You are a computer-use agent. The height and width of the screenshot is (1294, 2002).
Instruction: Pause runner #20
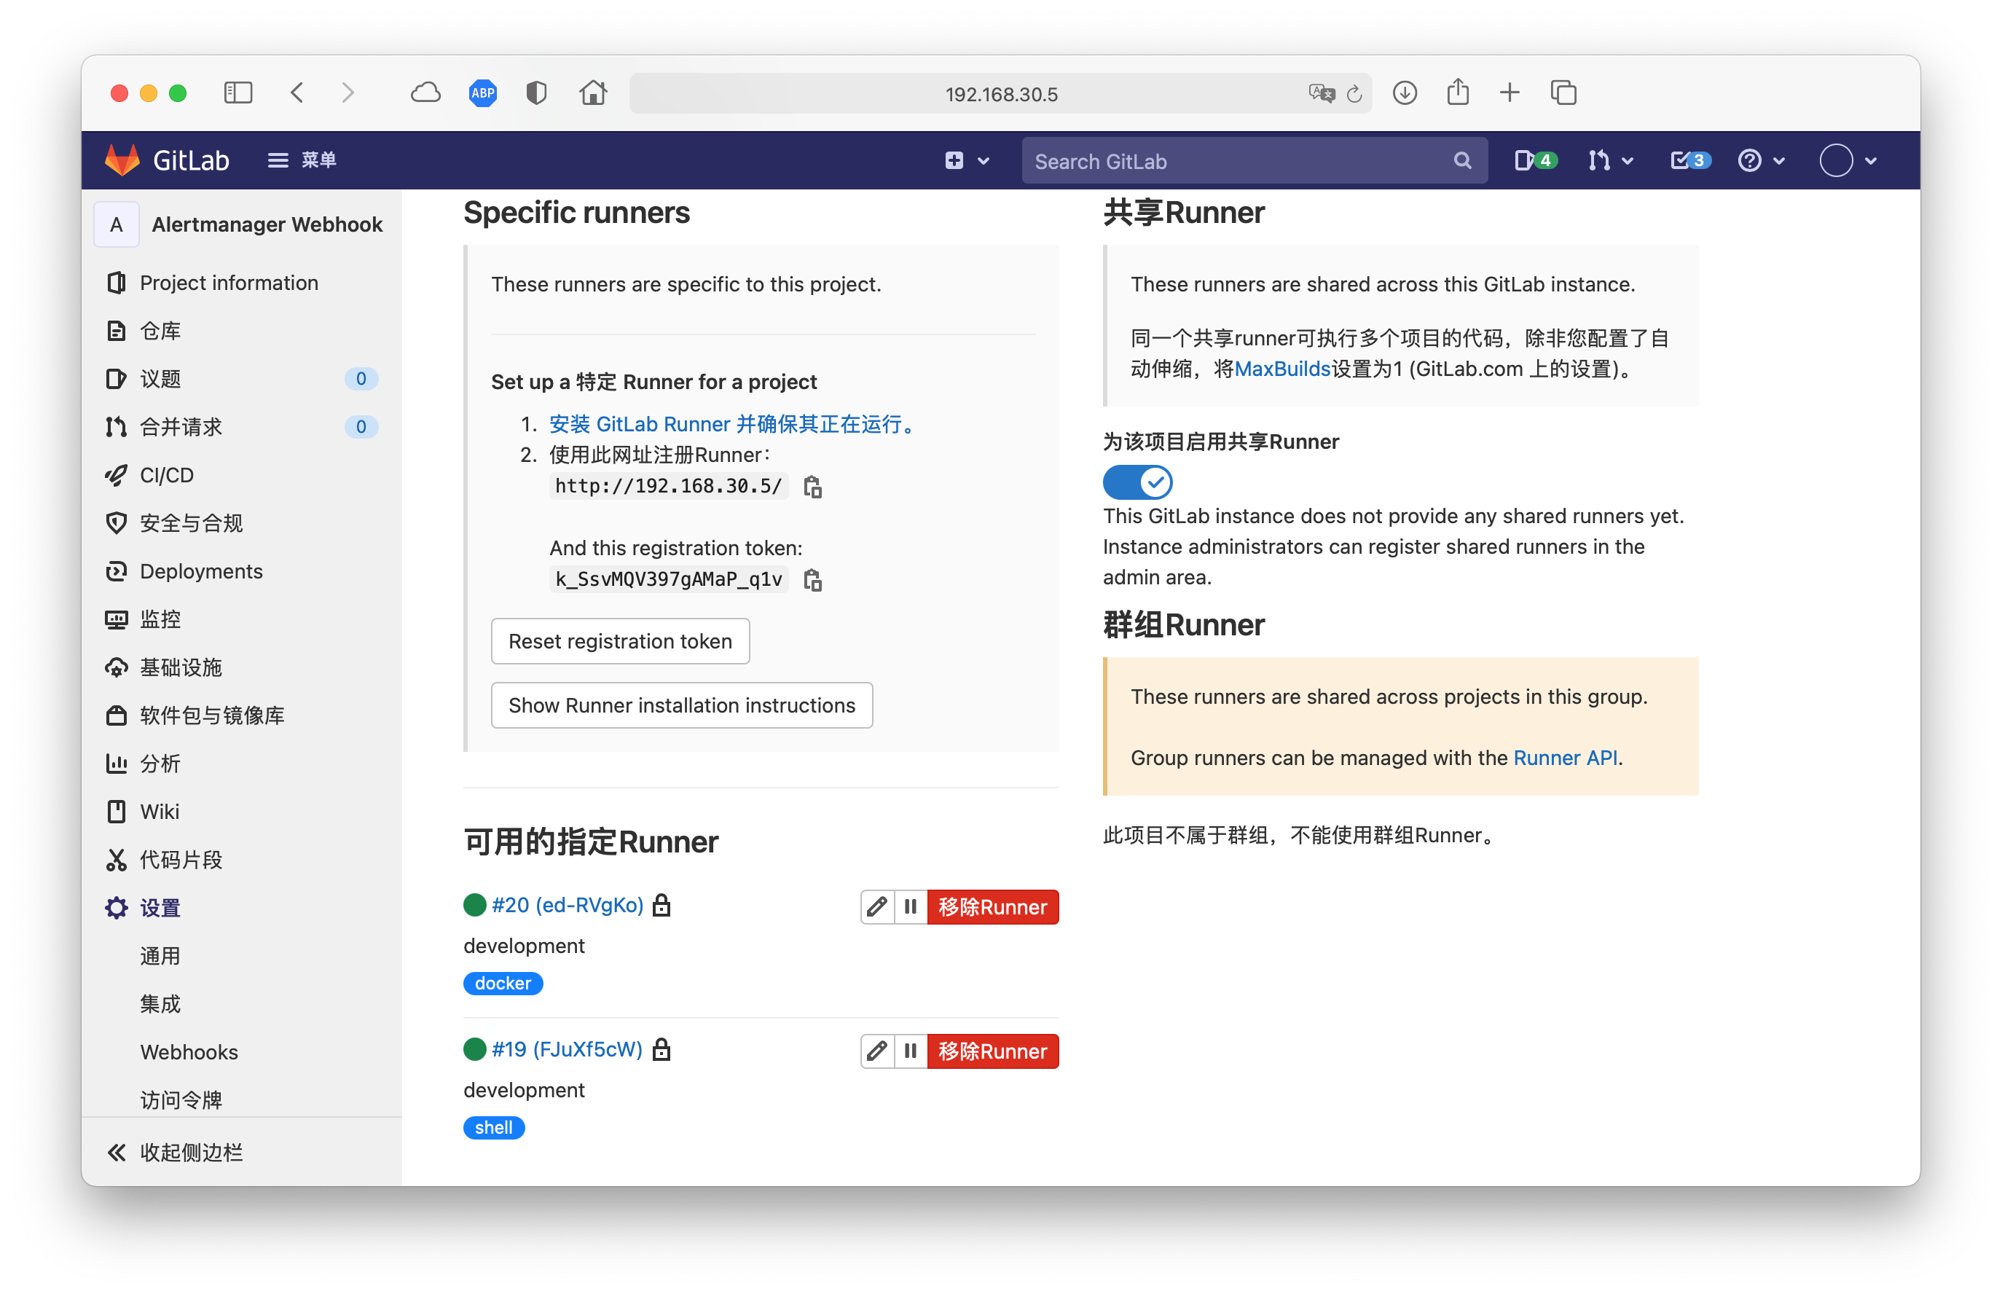(x=910, y=906)
